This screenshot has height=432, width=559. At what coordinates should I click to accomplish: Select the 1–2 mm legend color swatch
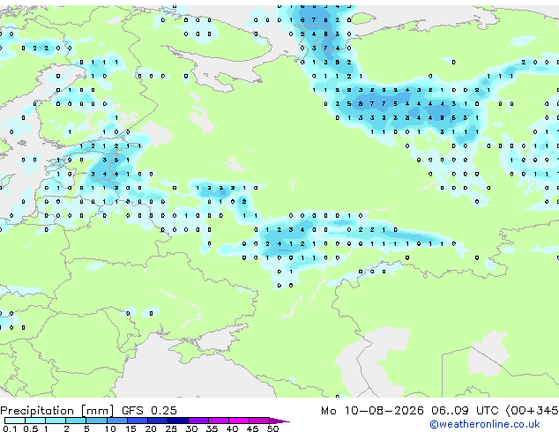[56, 421]
